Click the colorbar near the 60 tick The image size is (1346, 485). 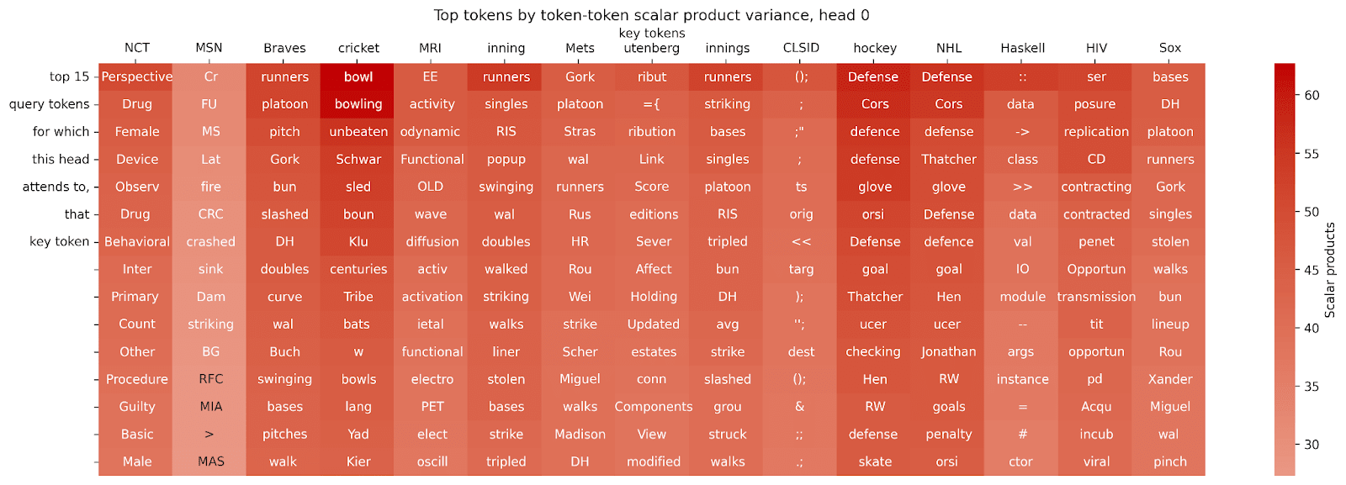[x=1285, y=95]
